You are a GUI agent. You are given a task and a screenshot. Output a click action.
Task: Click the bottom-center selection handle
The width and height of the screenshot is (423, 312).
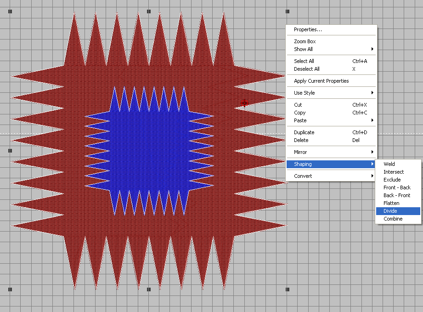pyautogui.click(x=148, y=289)
